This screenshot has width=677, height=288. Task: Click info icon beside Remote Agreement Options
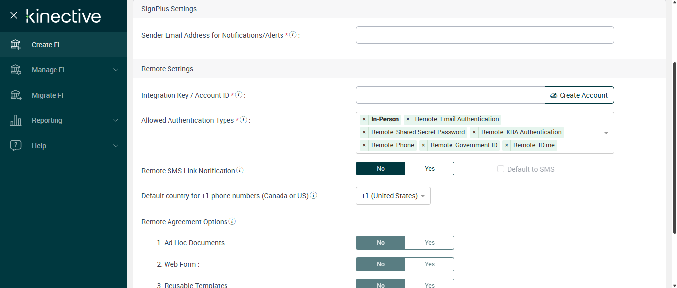232,222
